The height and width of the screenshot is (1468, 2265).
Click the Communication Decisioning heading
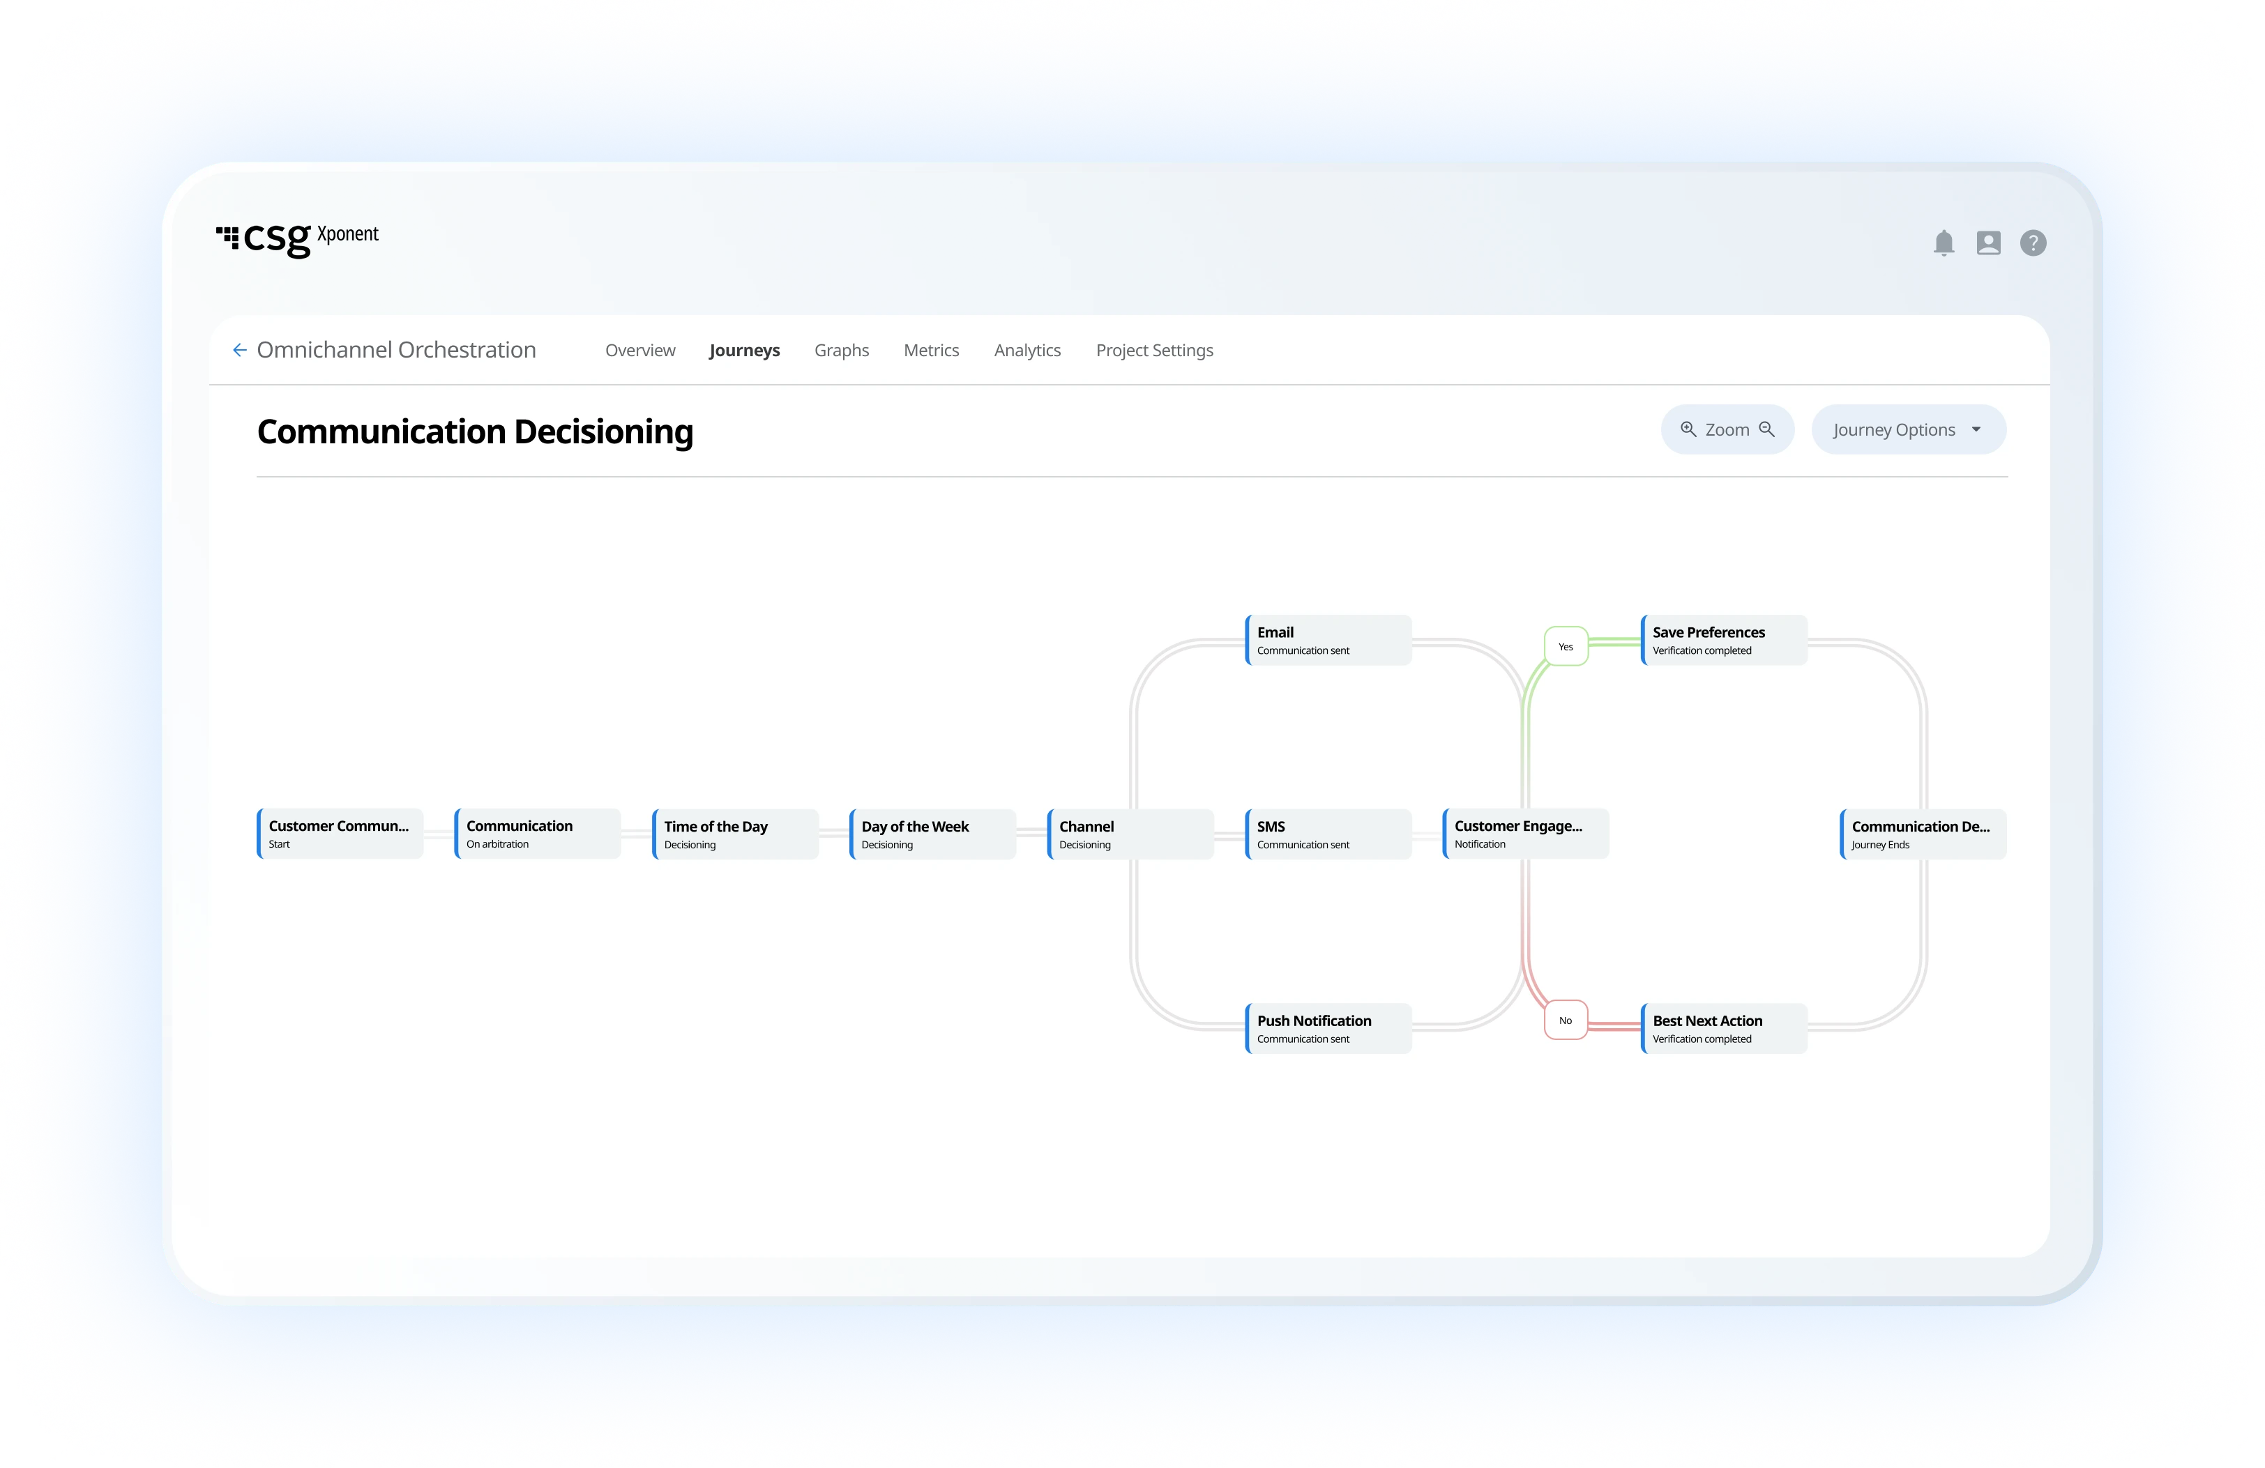click(x=475, y=432)
